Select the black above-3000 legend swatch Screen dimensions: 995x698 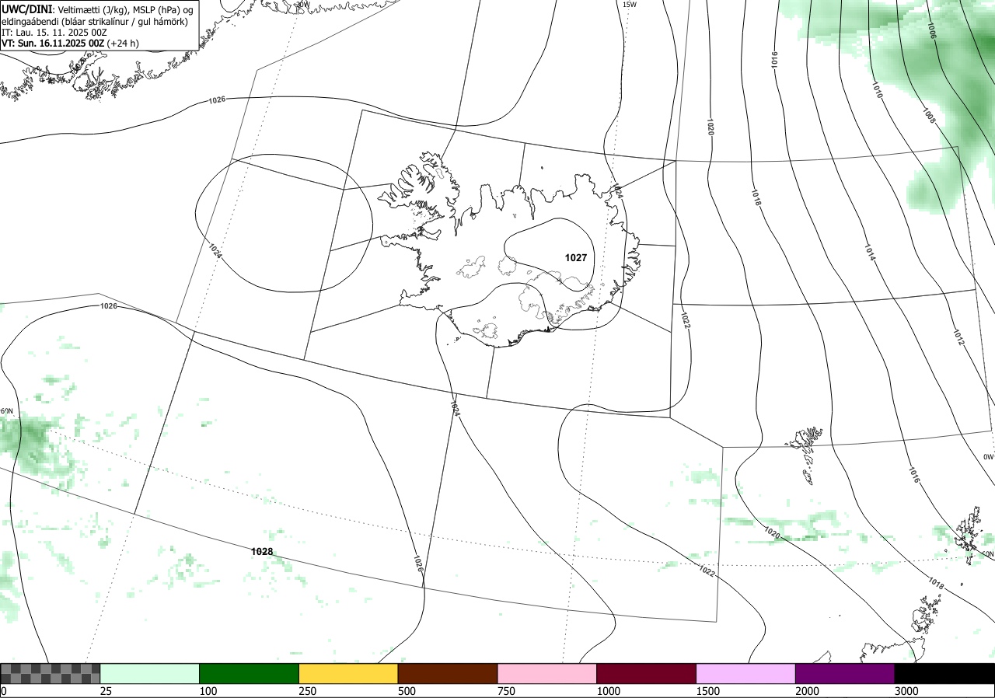(944, 673)
